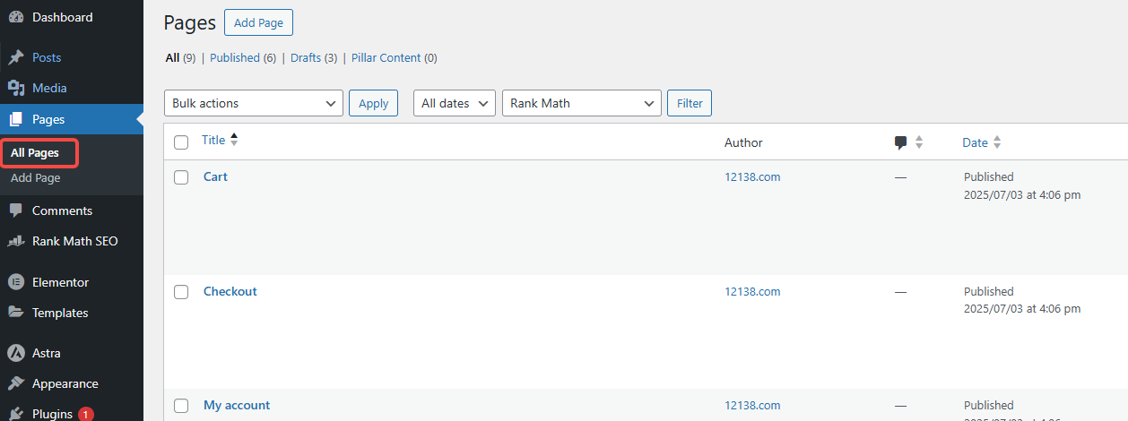Viewport: 1128px width, 421px height.
Task: Show the Drafts pages view
Action: pyautogui.click(x=306, y=58)
